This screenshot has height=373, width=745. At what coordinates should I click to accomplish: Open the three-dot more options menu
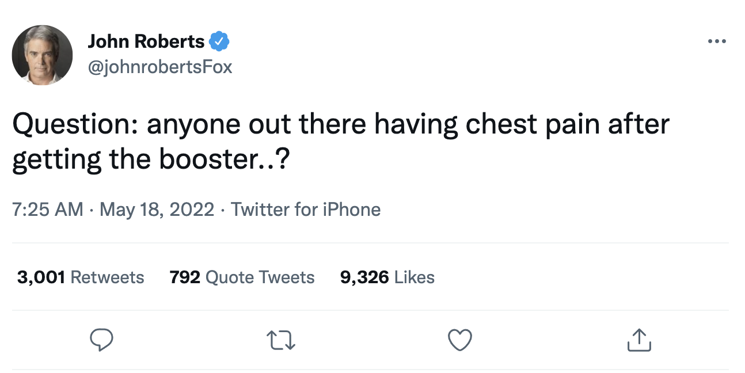pyautogui.click(x=717, y=41)
